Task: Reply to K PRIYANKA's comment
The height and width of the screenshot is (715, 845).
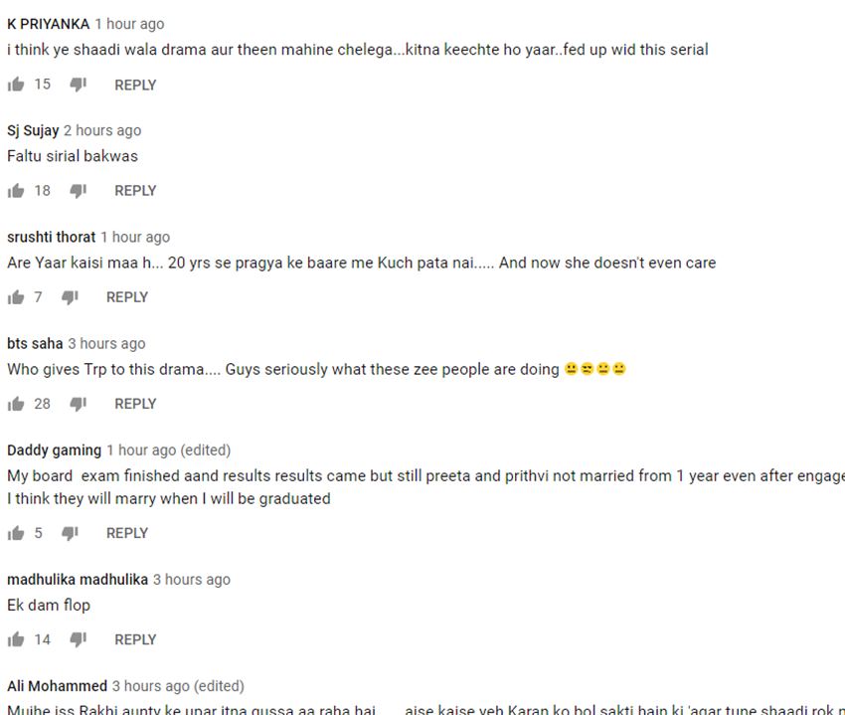Action: tap(135, 86)
